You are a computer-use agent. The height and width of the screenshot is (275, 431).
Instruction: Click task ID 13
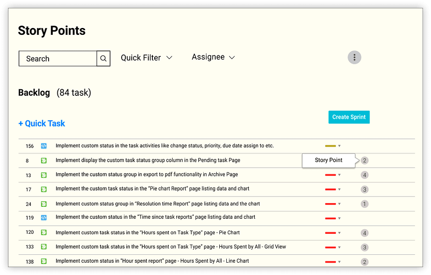coord(28,176)
